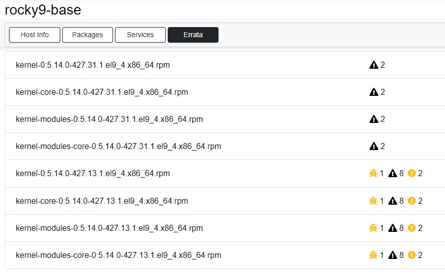Click warning triangle on kernel-modules 427.13.1 row
Viewport: 445px width, 279px height.
[393, 228]
